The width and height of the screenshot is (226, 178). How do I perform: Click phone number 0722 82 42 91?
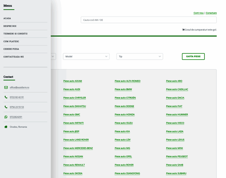pos(17,97)
